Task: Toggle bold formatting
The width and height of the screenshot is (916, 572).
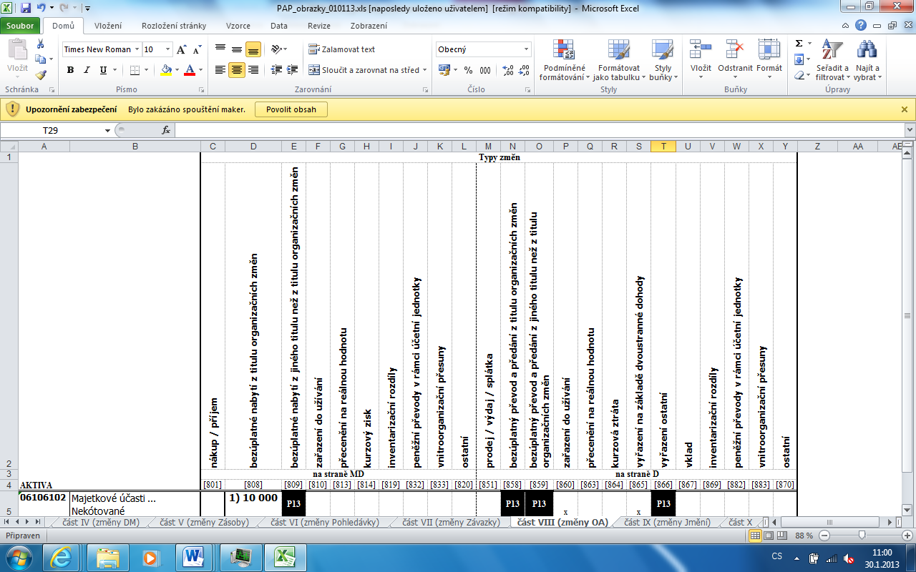Action: (70, 70)
